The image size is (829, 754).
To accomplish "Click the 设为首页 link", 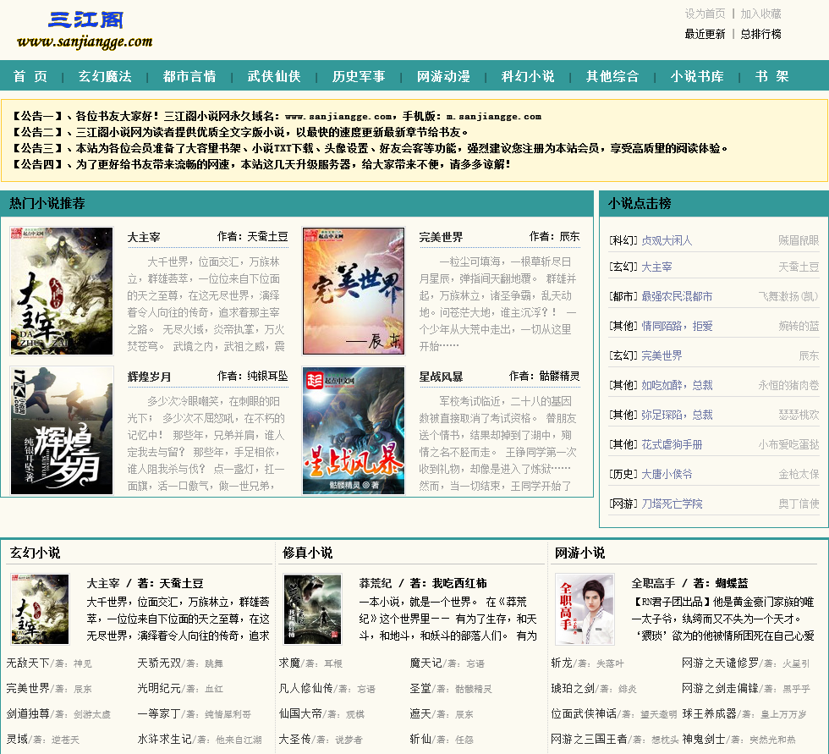I will tap(705, 14).
